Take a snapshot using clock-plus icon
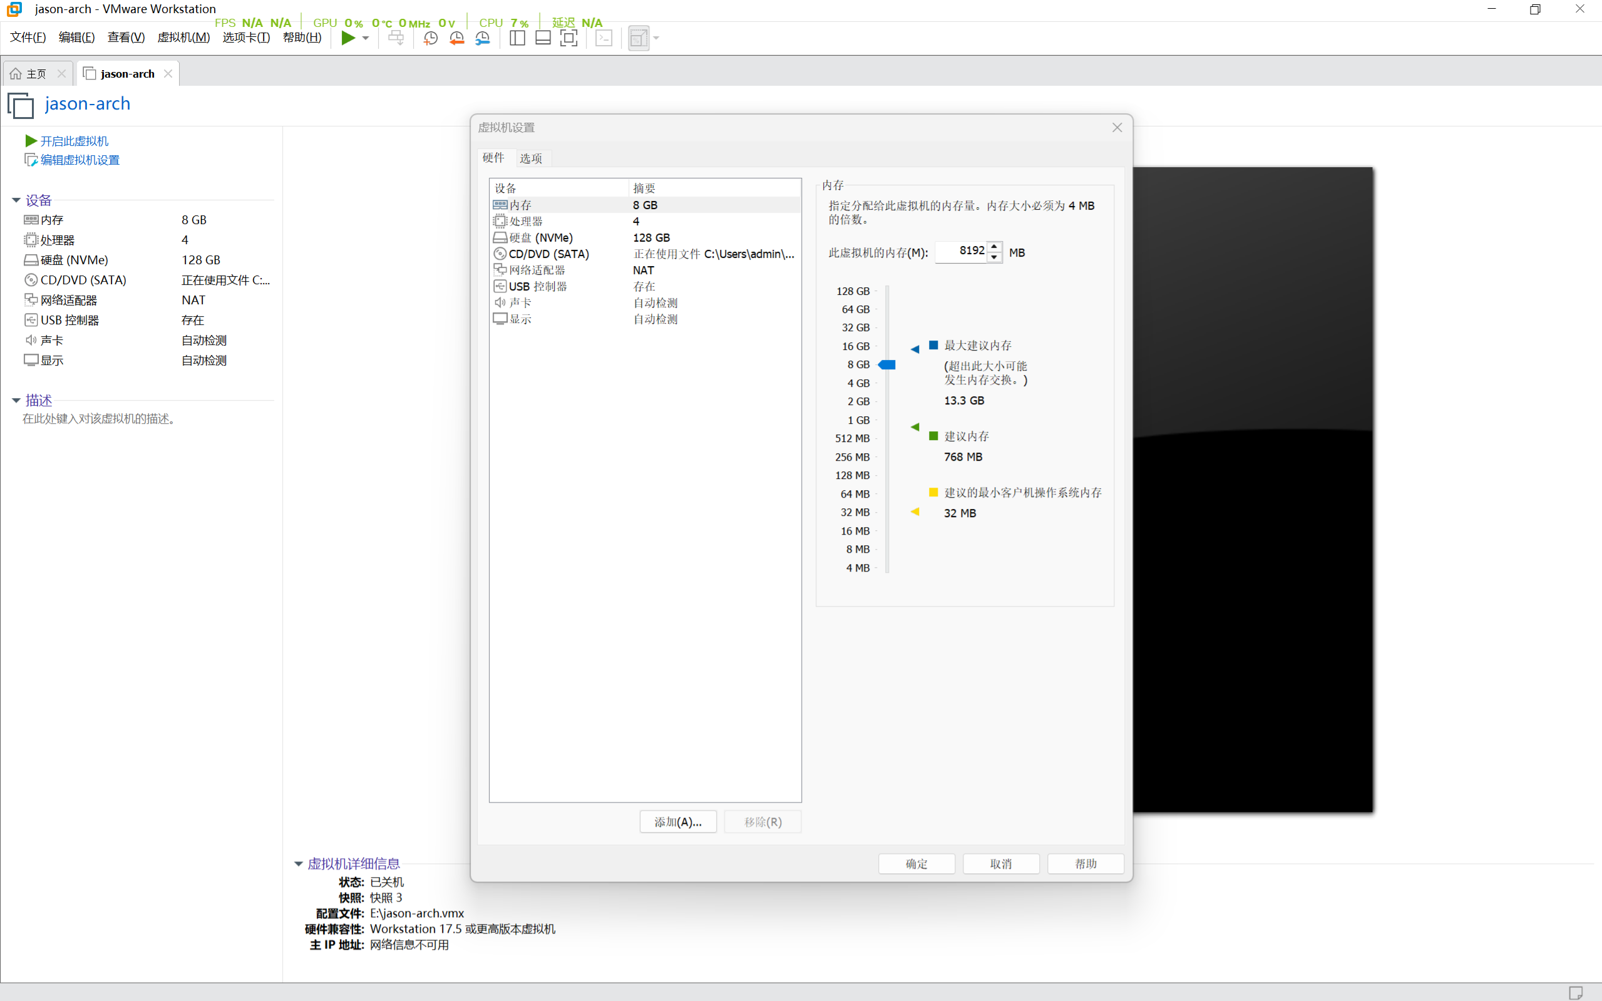This screenshot has height=1001, width=1602. click(x=430, y=38)
